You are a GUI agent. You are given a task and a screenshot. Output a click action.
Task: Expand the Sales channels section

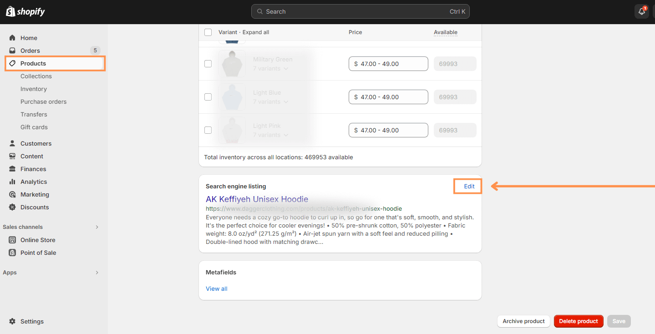97,227
